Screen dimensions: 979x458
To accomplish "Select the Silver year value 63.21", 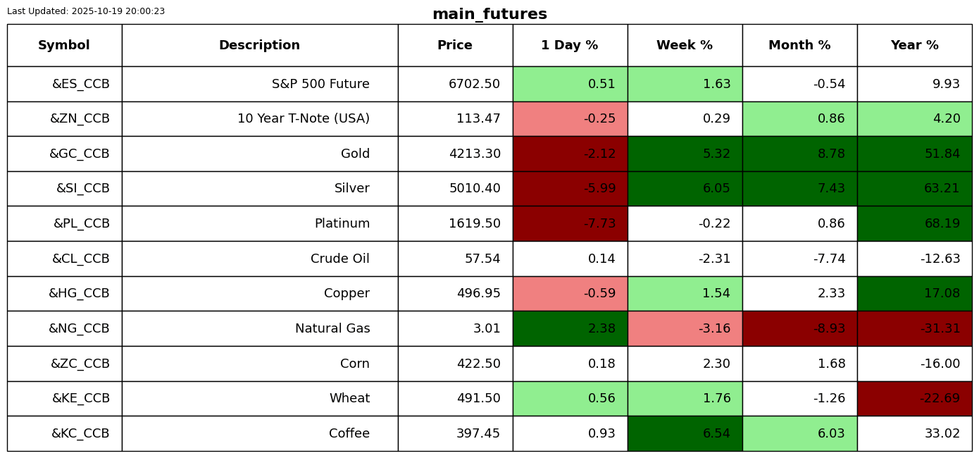I will tap(914, 189).
